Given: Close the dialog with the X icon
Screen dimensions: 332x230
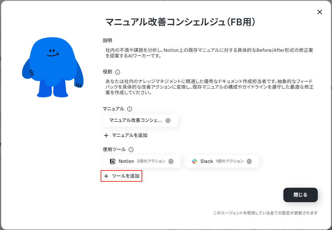Looking at the screenshot, I should pos(320,12).
